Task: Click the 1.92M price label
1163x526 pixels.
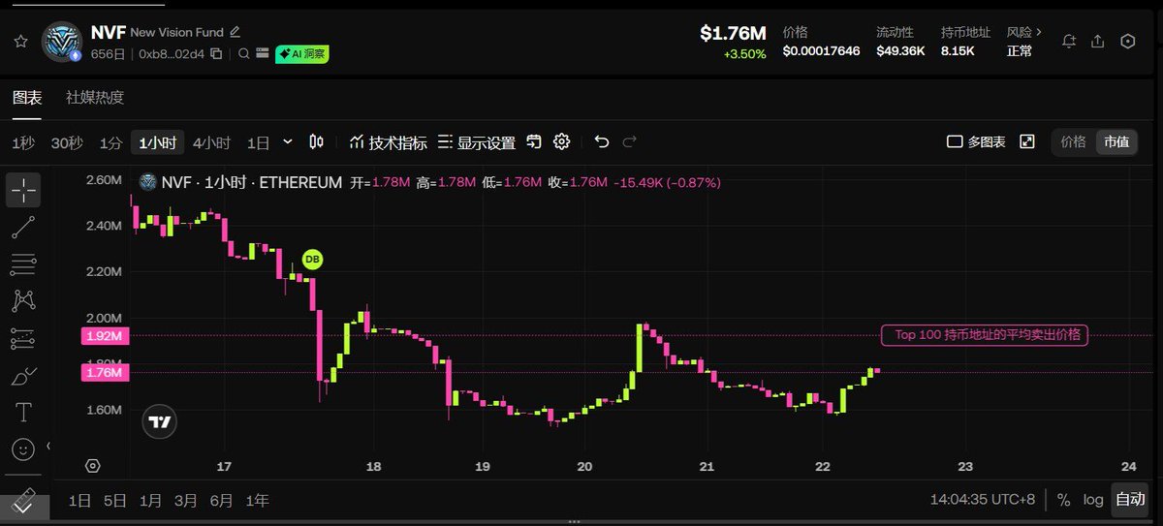Action: tap(104, 336)
